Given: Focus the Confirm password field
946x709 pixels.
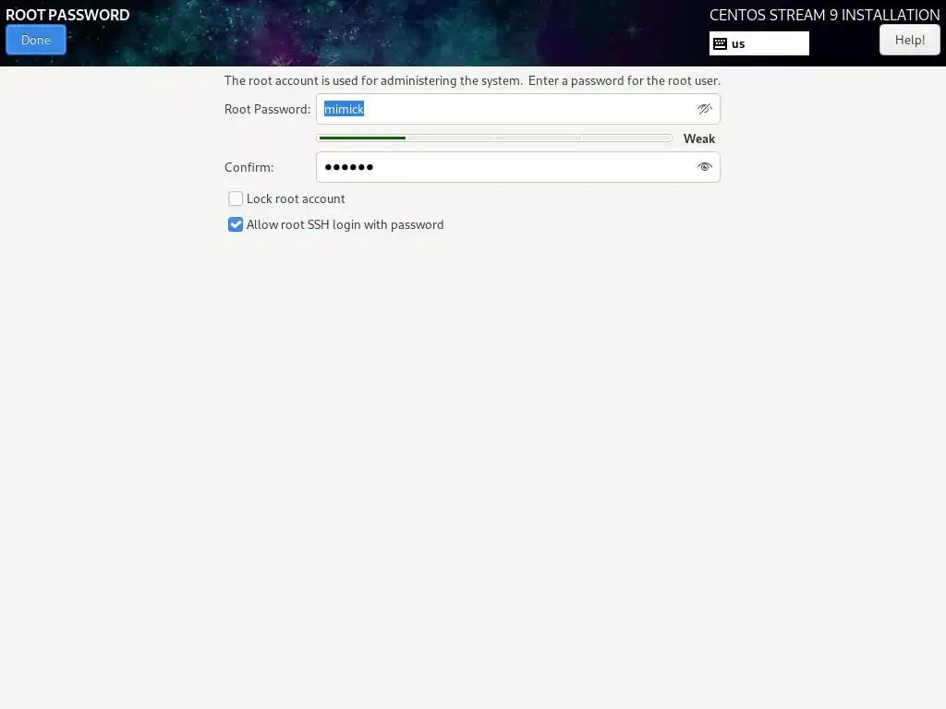Looking at the screenshot, I should tap(517, 167).
